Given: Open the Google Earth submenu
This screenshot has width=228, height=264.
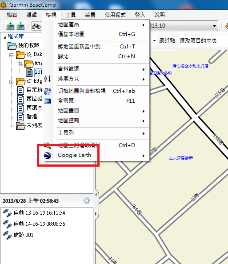Looking at the screenshot, I should [x=101, y=155].
